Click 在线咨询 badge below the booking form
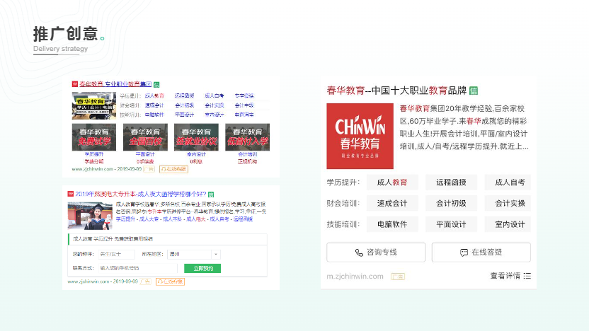Viewport: 589px width, 331px height. click(170, 281)
